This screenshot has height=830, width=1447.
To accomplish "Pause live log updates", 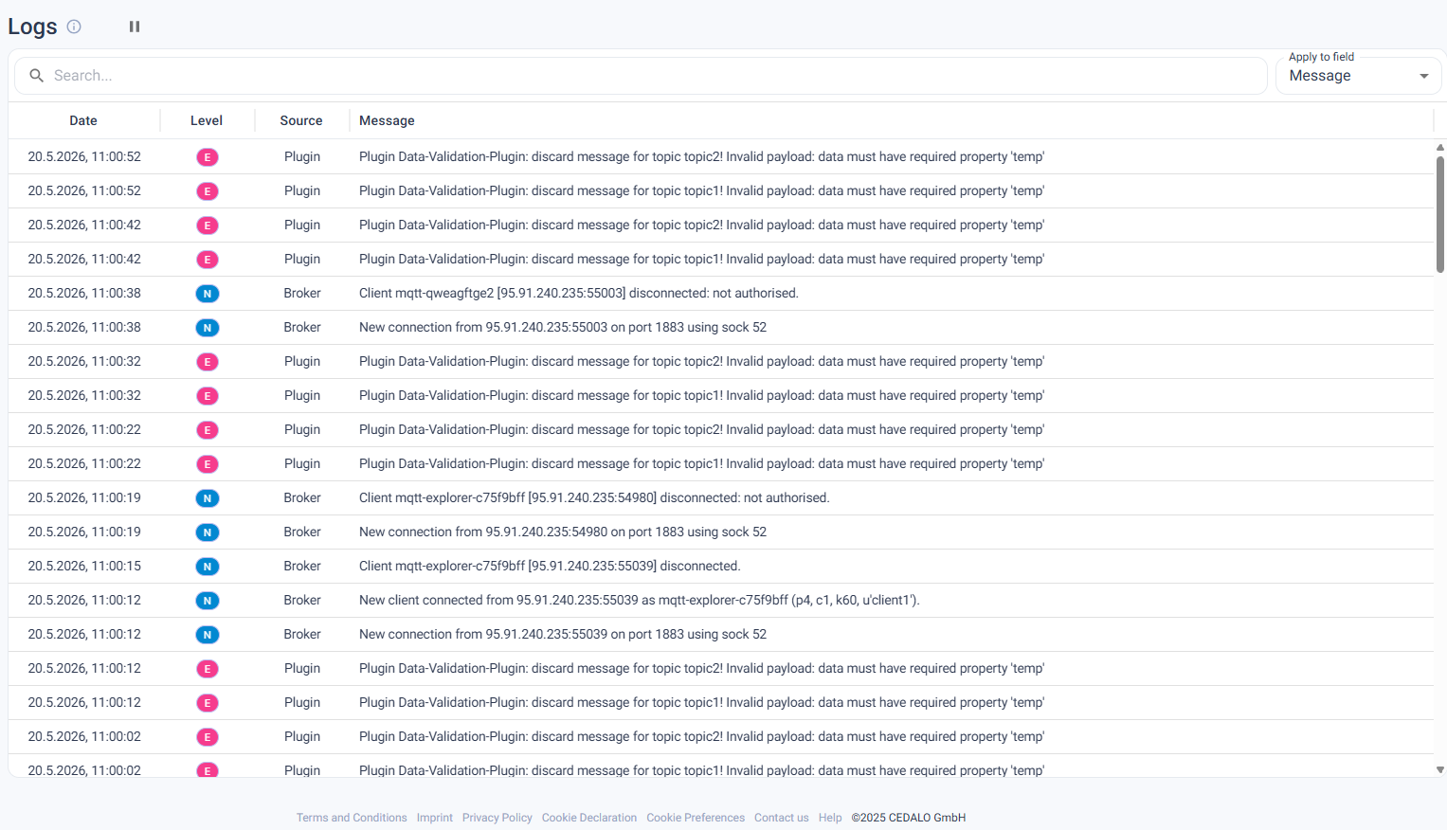I will tap(135, 27).
